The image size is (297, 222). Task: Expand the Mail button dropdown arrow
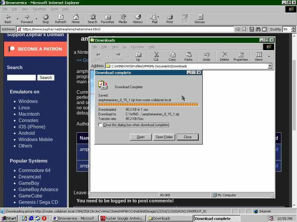click(158, 17)
